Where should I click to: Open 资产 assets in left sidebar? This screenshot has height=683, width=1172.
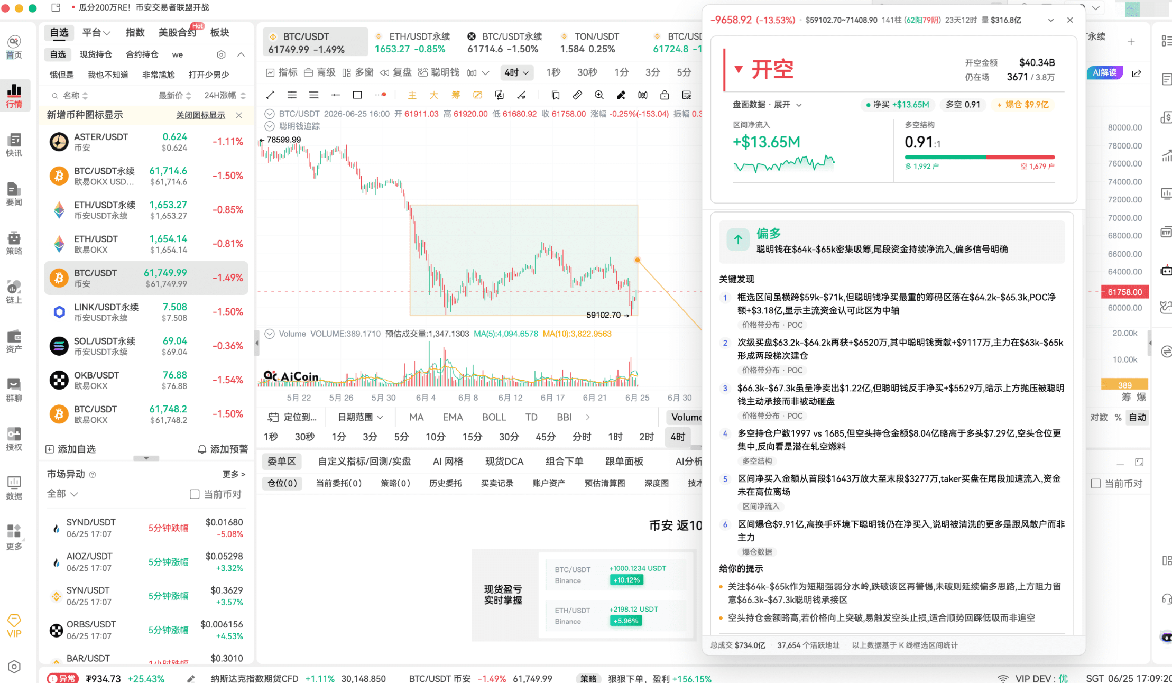pyautogui.click(x=14, y=341)
